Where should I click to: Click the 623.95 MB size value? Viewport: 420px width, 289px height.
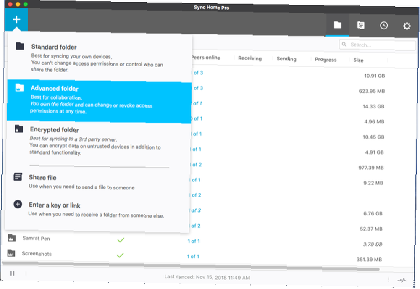tap(372, 91)
